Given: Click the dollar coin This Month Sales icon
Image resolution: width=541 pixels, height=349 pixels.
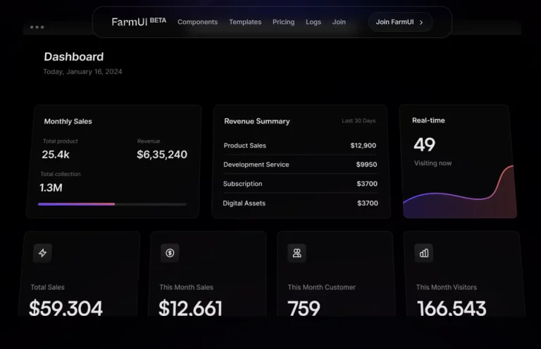Looking at the screenshot, I should (x=170, y=253).
